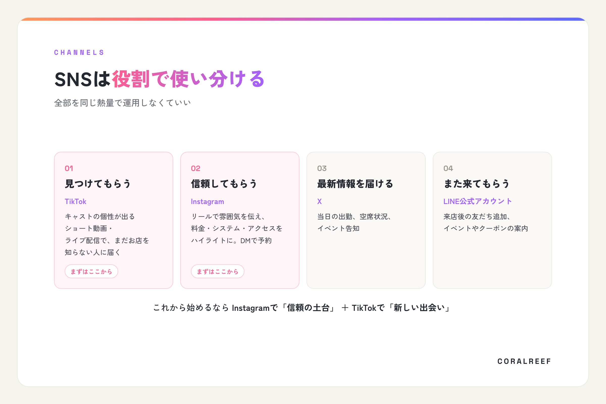
Task: Select the headline SNSは役割で使い分ける
Action: [160, 79]
